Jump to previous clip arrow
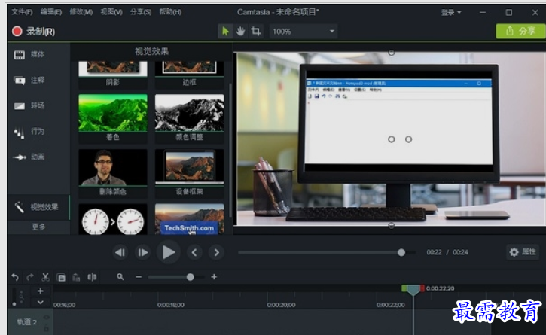This screenshot has width=546, height=335. click(x=194, y=252)
